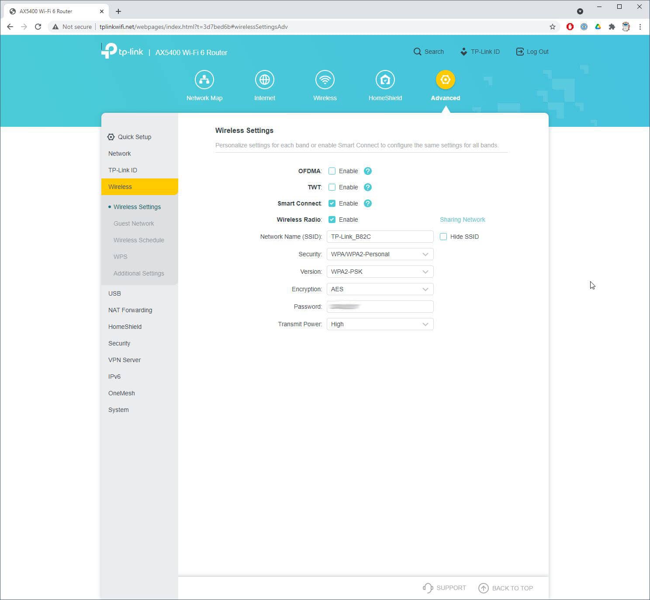Click the tp-link logo
This screenshot has width=650, height=600.
pos(122,51)
